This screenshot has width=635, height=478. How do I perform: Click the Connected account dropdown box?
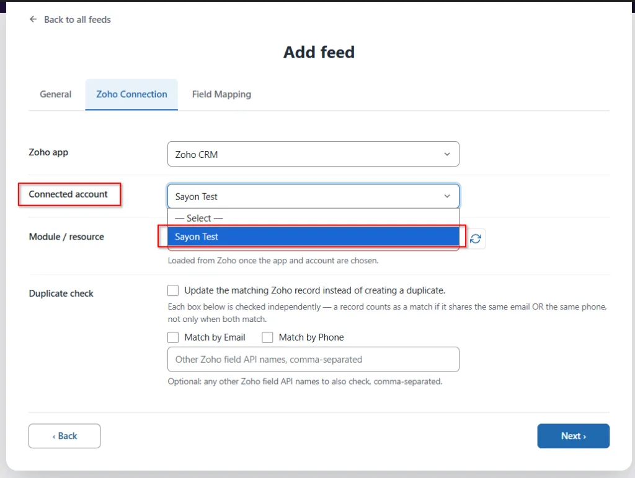pyautogui.click(x=313, y=196)
